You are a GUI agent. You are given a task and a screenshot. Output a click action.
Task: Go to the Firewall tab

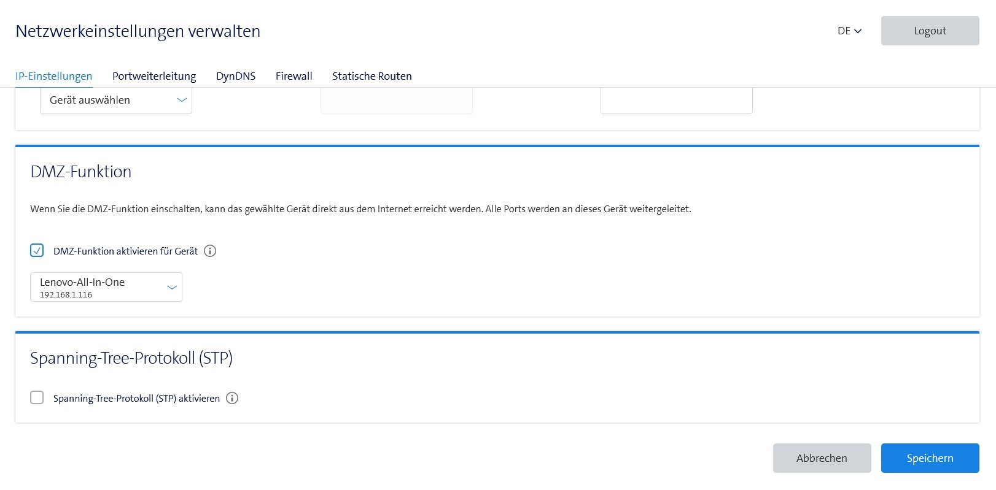point(294,76)
